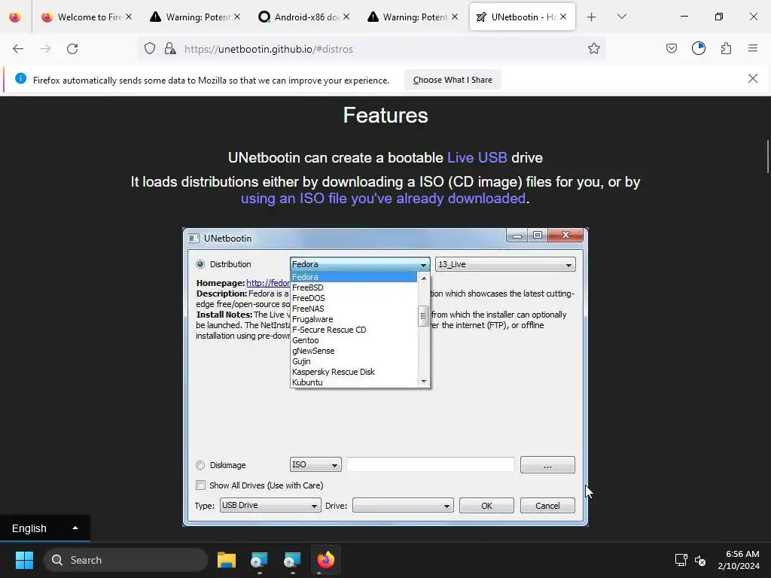Screen dimensions: 771x578
Task: Click the browse ellipsis button
Action: [x=547, y=465]
